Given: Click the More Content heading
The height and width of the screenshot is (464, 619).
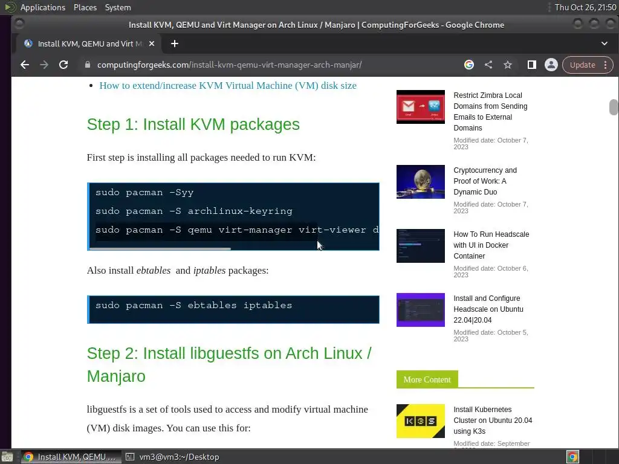Looking at the screenshot, I should (x=427, y=379).
